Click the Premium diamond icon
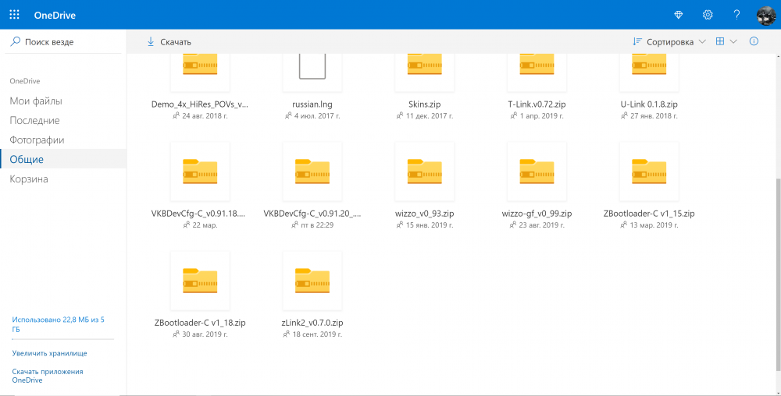 coord(679,15)
